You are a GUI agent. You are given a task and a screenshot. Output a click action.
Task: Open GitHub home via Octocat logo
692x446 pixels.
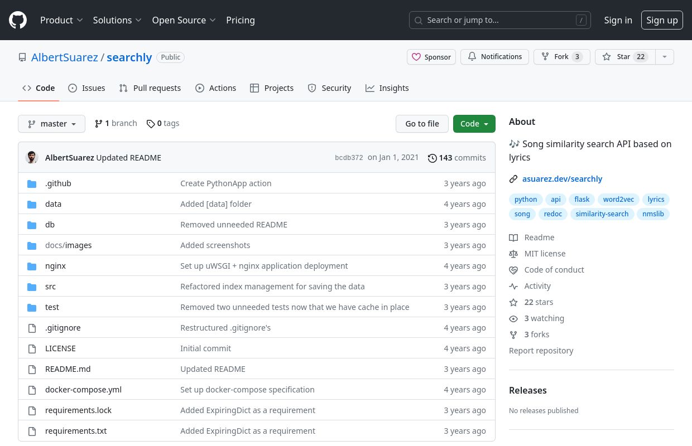coord(18,20)
